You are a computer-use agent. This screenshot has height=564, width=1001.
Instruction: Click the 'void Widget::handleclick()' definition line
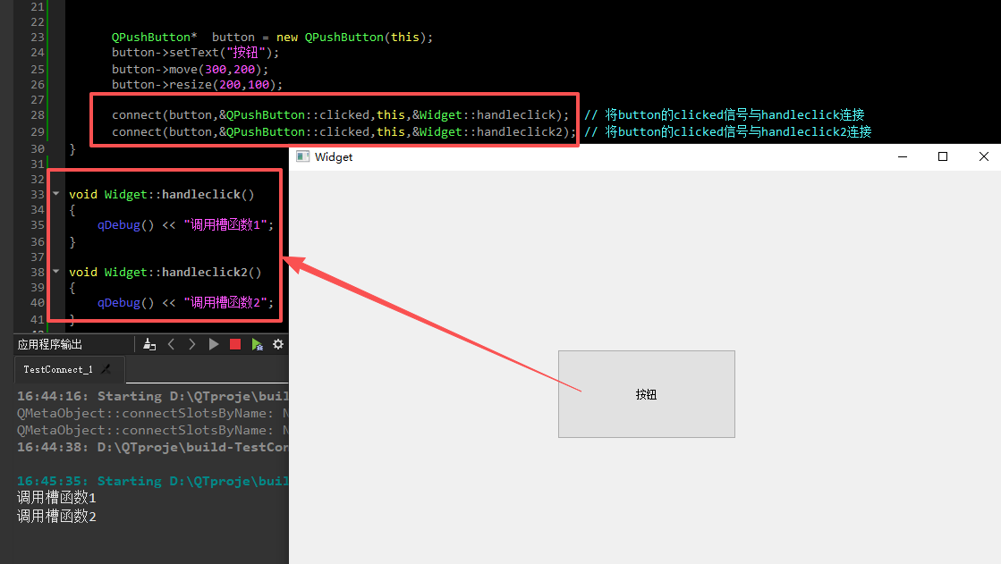[162, 195]
